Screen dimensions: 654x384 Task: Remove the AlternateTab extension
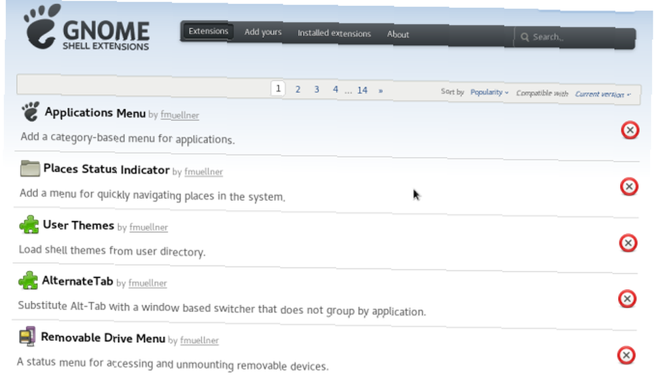627,299
